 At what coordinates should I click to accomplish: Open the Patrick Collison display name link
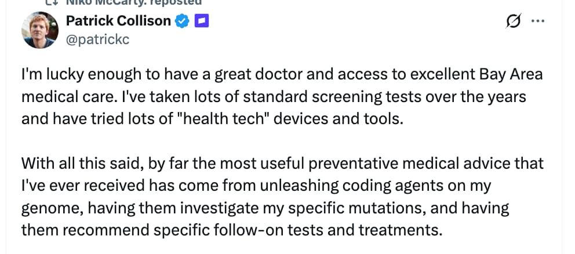click(x=119, y=21)
